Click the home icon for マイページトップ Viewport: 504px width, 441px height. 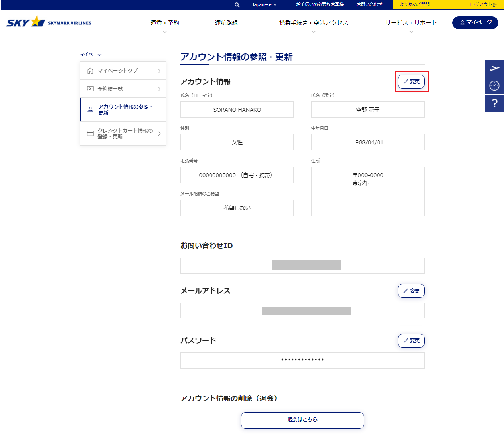click(90, 71)
